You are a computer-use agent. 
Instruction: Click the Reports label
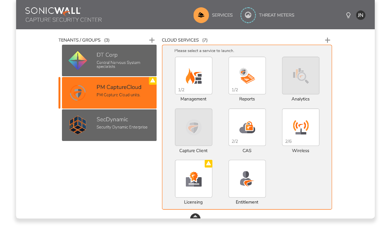click(x=247, y=99)
